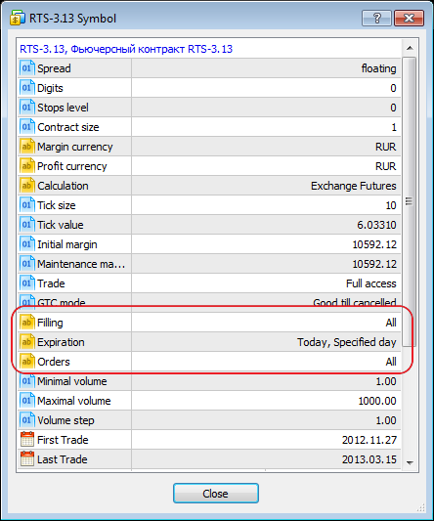The height and width of the screenshot is (521, 434).
Task: Click the icon beside Maintenance margin
Action: 27,264
